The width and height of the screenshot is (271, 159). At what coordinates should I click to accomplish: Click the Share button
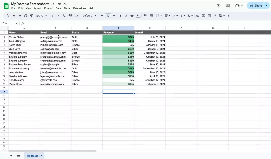[256, 5]
